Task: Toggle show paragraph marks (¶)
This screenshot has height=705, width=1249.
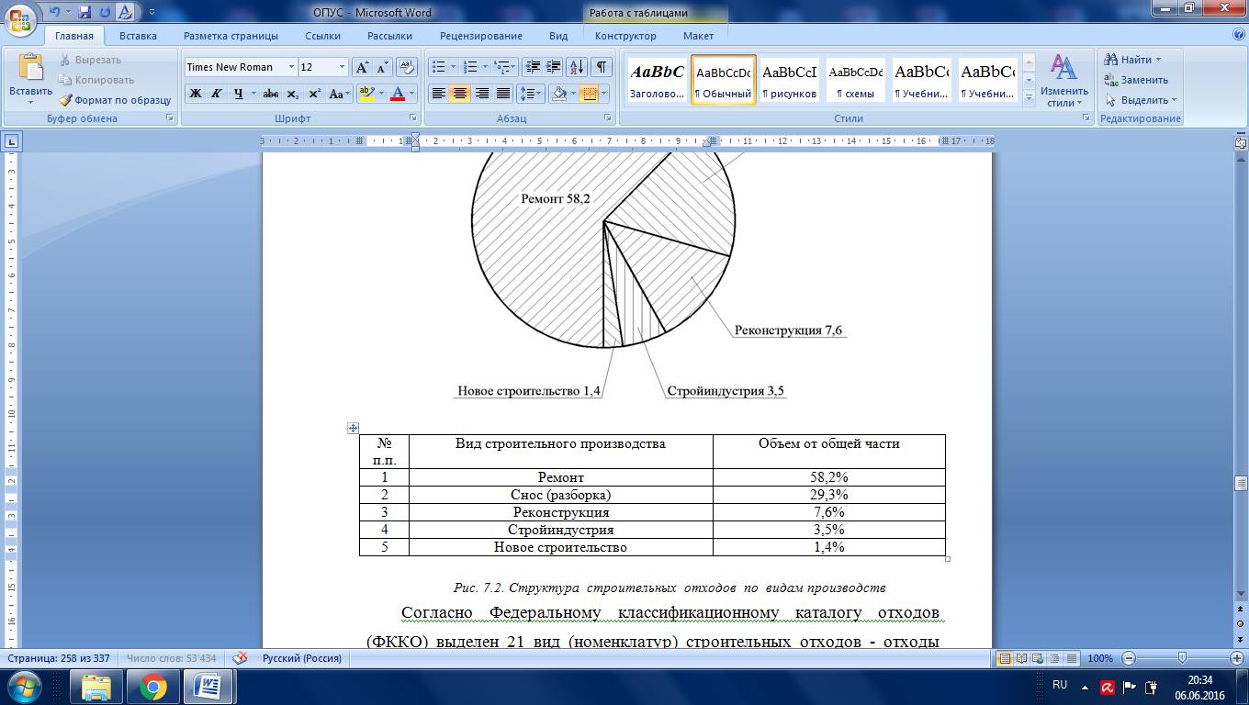Action: click(602, 67)
